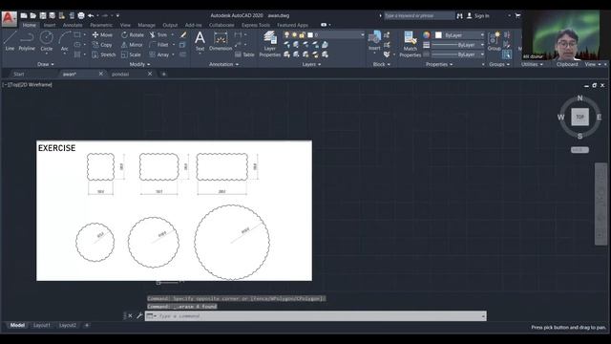611x344 pixels.
Task: Toggle group selection icon in Groups panel
Action: click(507, 54)
